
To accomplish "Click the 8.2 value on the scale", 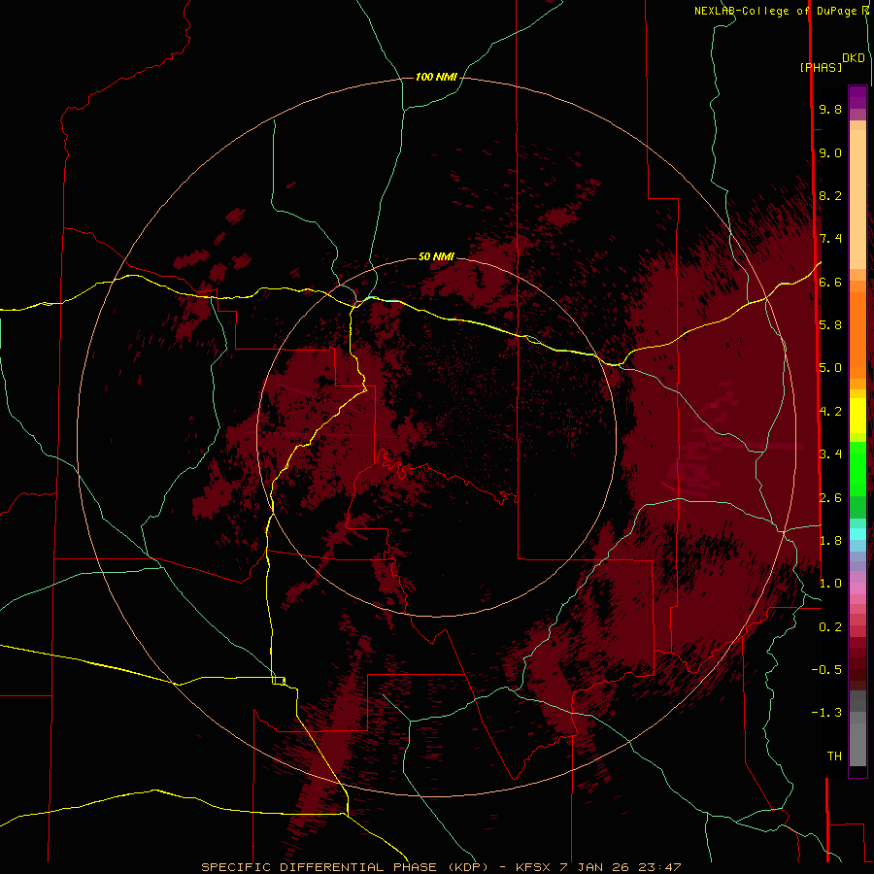I will click(x=830, y=195).
